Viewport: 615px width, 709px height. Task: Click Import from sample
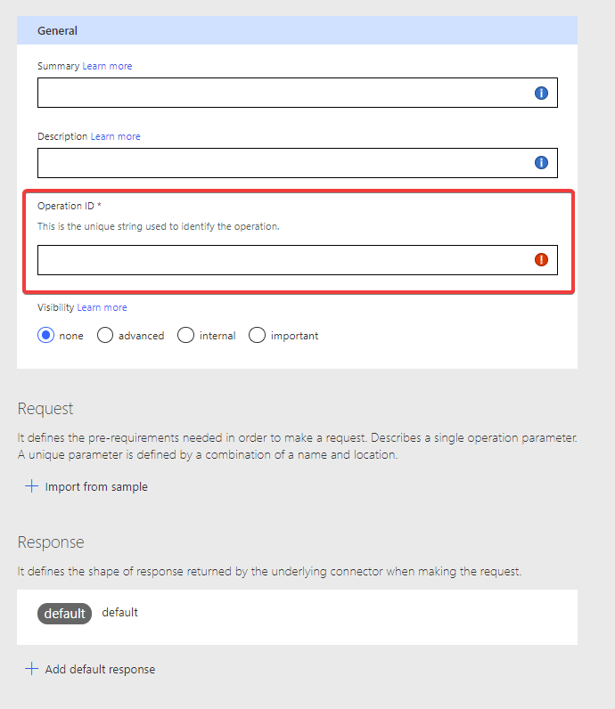(96, 487)
